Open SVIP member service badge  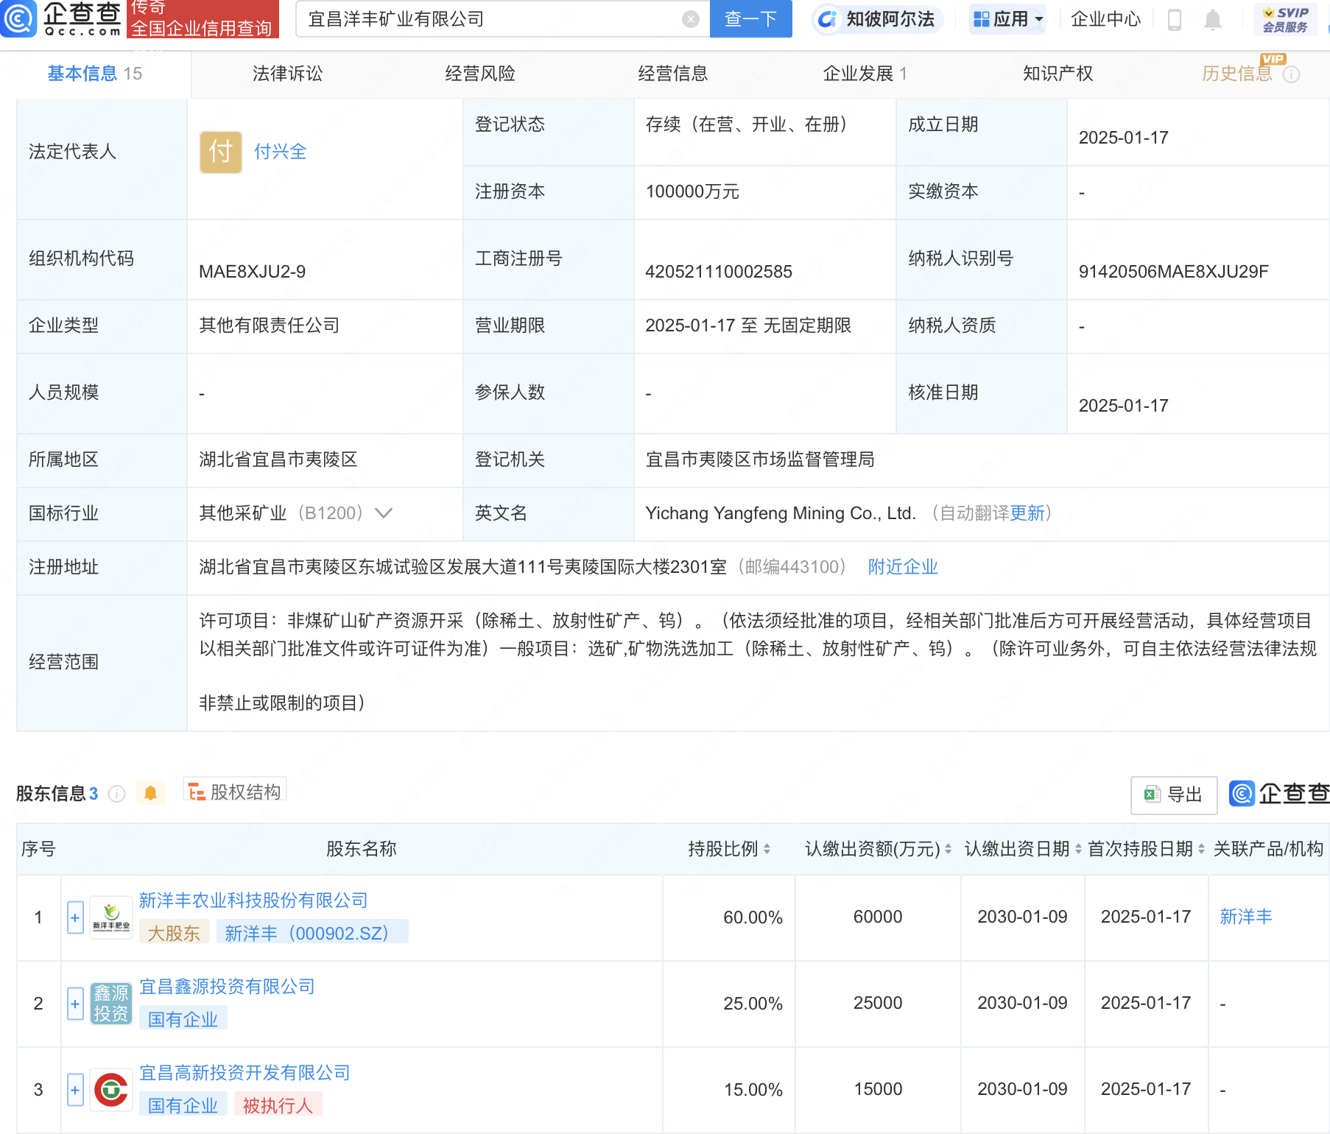[x=1285, y=19]
